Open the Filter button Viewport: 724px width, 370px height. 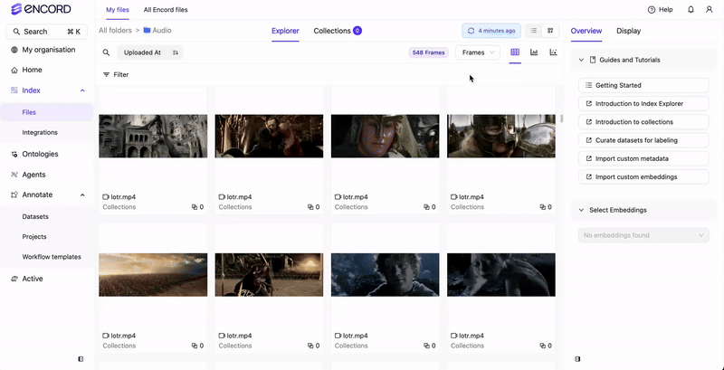click(x=116, y=75)
